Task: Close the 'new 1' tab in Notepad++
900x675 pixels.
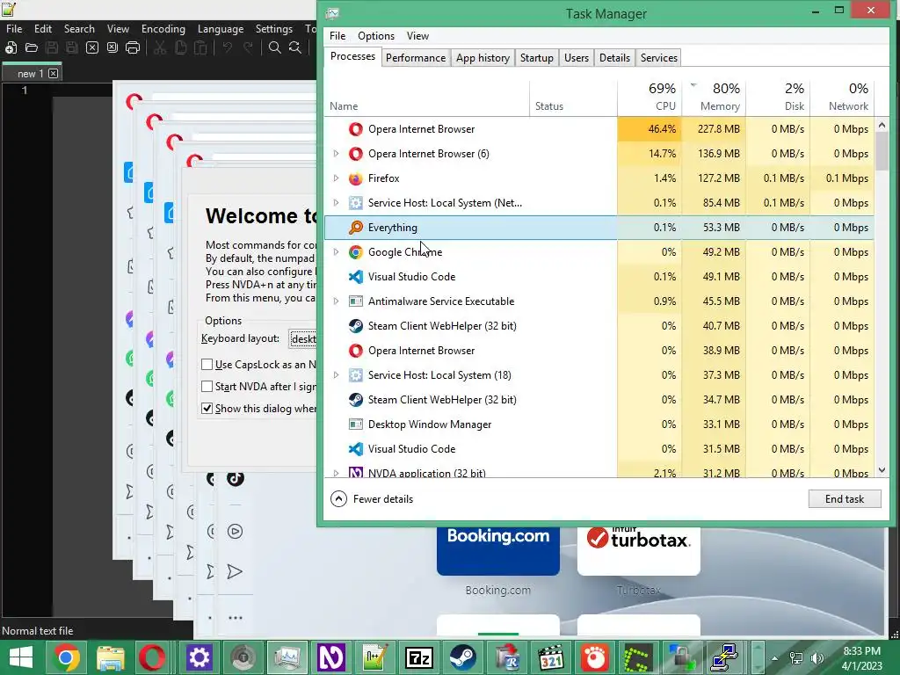Action: pyautogui.click(x=53, y=74)
